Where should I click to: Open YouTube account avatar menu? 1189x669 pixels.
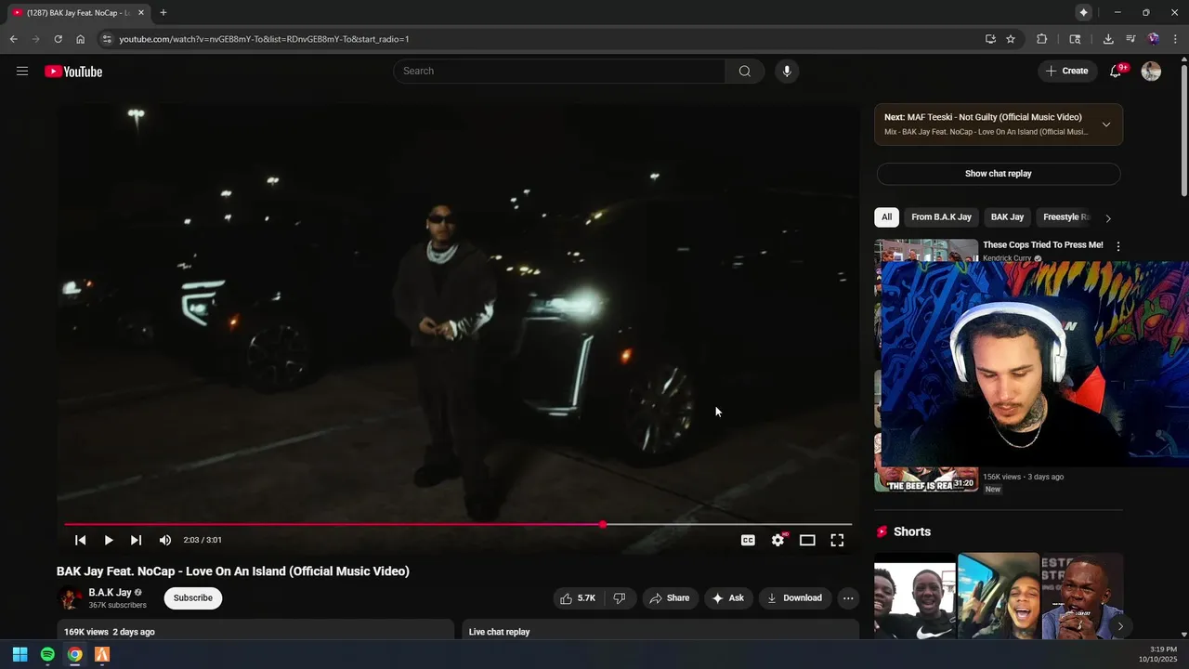(1151, 71)
